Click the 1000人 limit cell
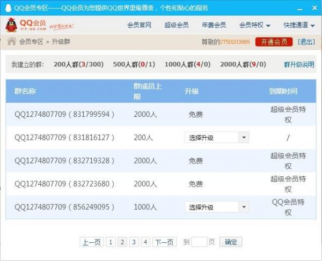The height and width of the screenshot is (261, 322). [145, 207]
